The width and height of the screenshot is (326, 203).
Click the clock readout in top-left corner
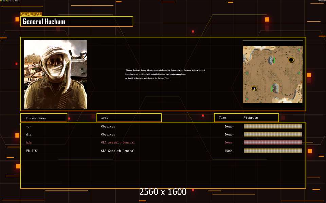[16, 1]
